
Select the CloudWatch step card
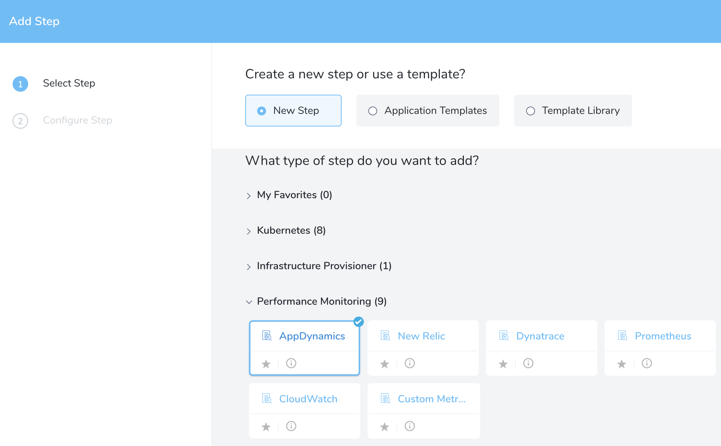pyautogui.click(x=305, y=399)
